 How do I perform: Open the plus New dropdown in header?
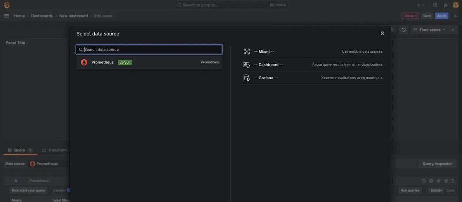pyautogui.click(x=421, y=5)
